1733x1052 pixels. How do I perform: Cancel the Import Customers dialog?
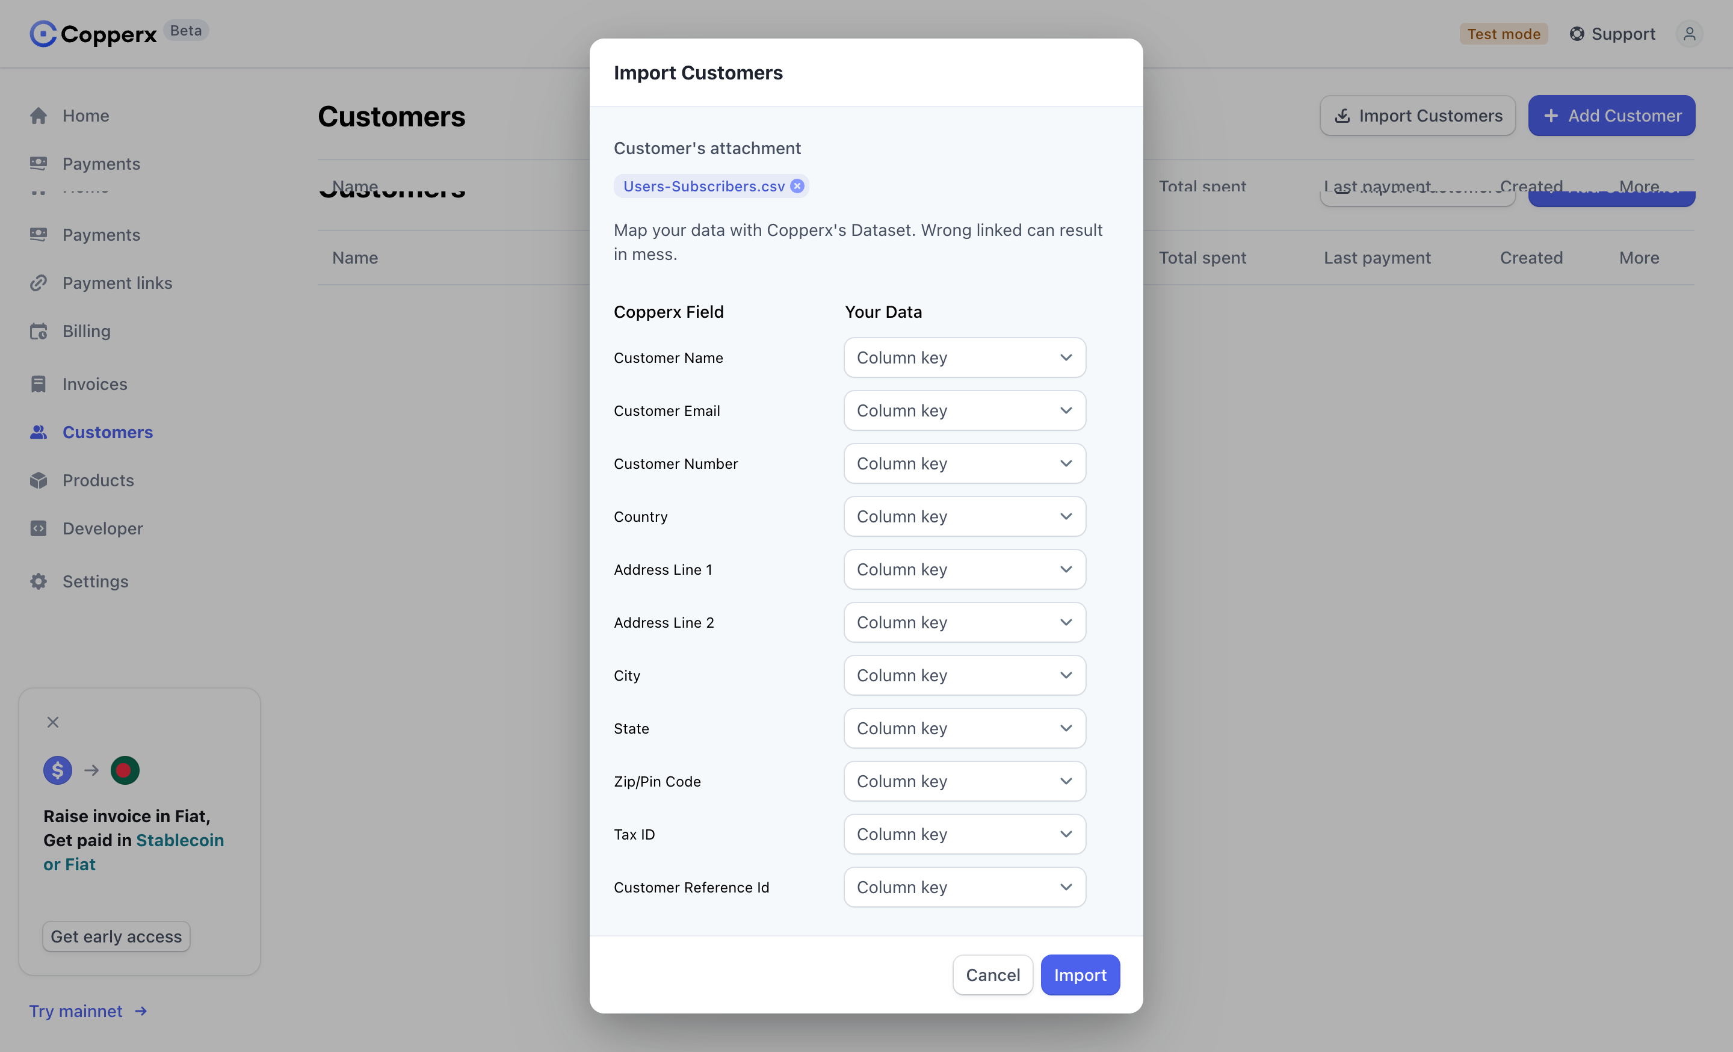(992, 974)
